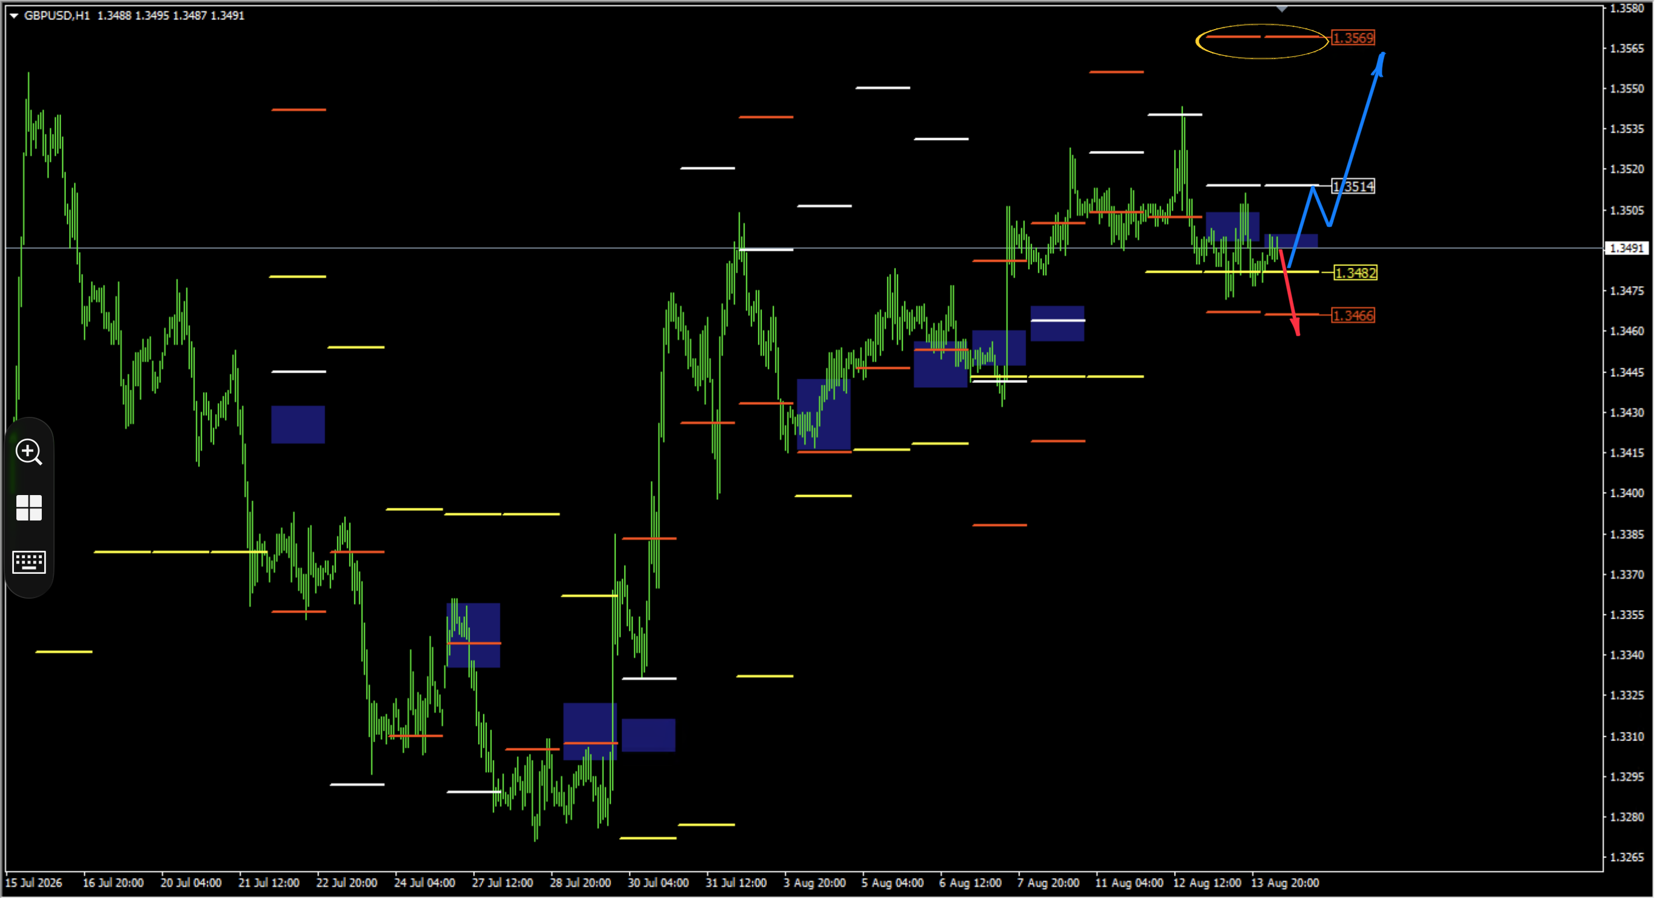Select the 1.3482 yellow price label

[x=1355, y=273]
